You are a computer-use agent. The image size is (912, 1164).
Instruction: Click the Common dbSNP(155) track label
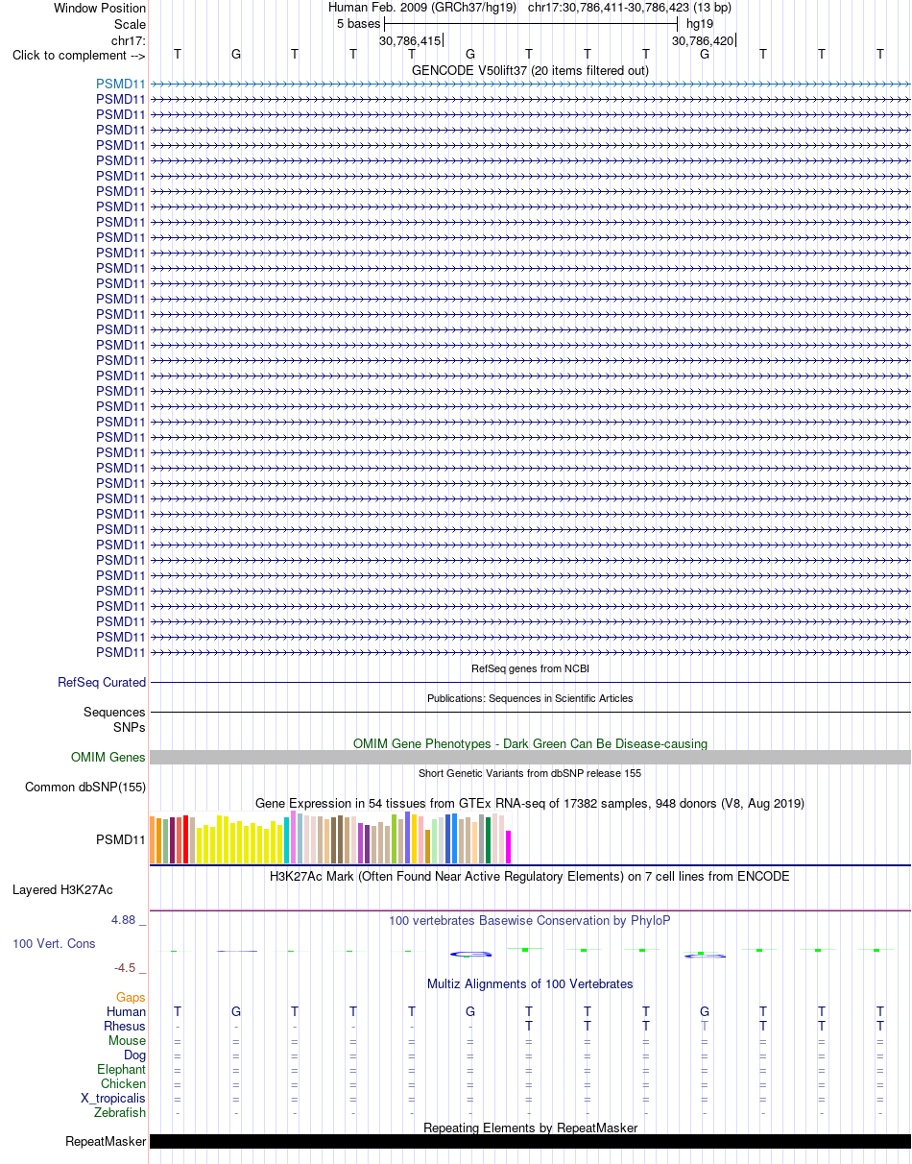pos(85,788)
